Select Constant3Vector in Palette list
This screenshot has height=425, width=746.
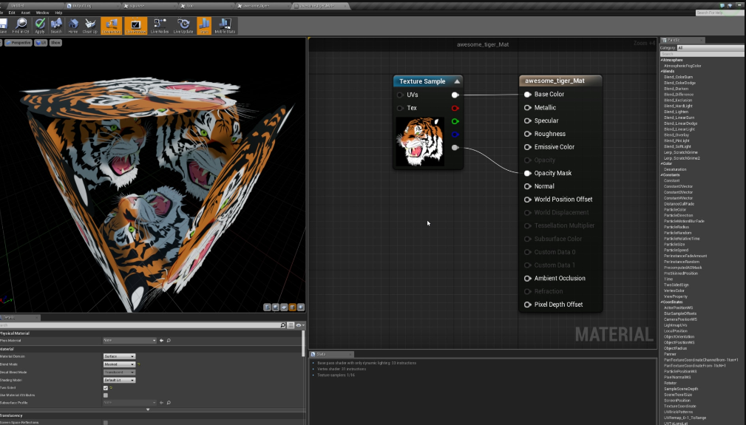[679, 192]
